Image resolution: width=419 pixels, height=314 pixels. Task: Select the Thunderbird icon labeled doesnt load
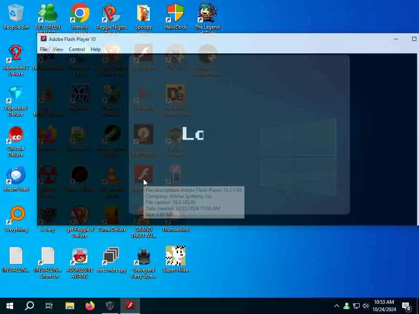(x=16, y=179)
